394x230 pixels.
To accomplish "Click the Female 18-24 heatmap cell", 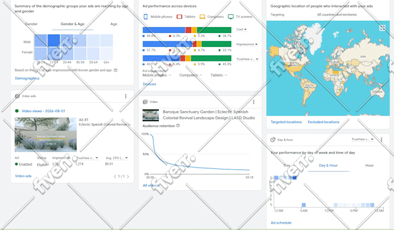I will point(41,53).
